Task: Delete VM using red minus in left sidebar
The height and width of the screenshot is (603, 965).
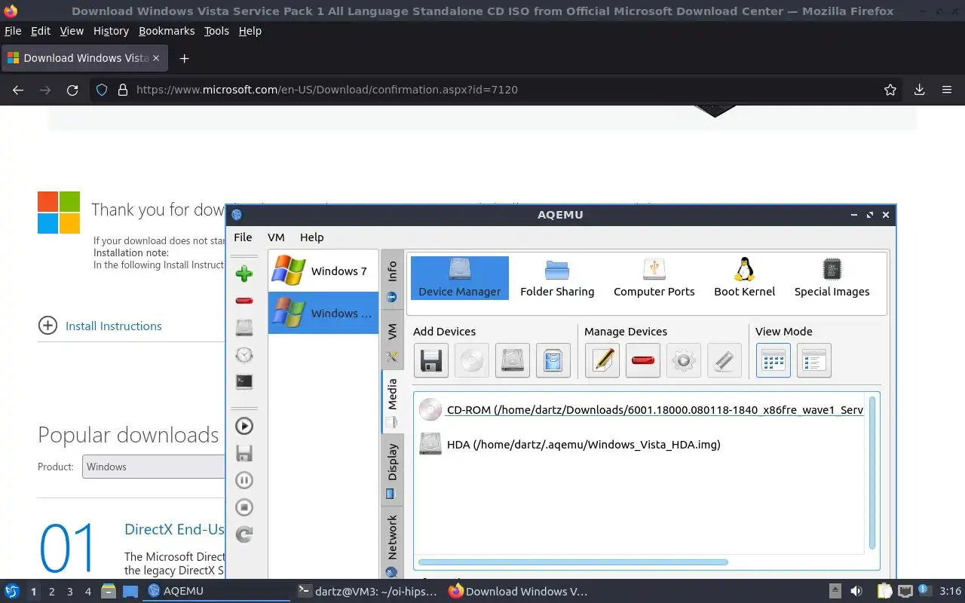Action: 244,301
